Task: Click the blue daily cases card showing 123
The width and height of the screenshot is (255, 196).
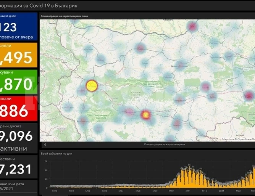Action: pos(19,26)
